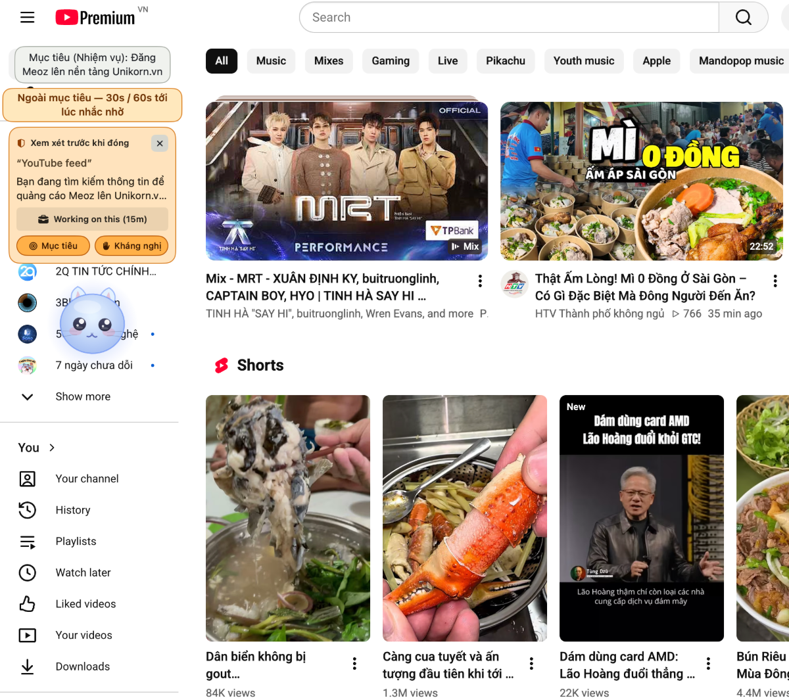789x698 pixels.
Task: Select the Live filter chip
Action: [448, 60]
